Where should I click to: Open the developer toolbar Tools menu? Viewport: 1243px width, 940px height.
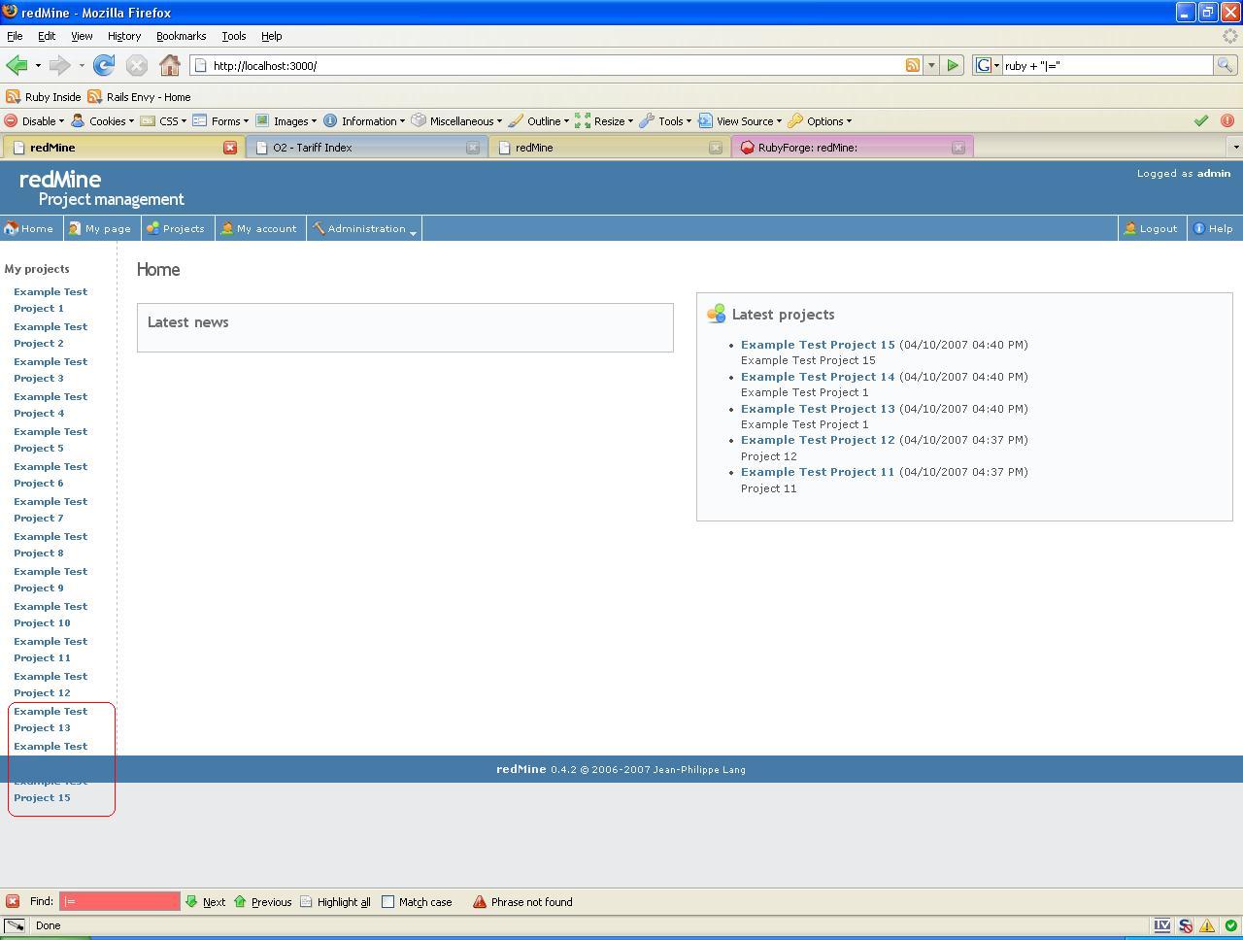665,121
